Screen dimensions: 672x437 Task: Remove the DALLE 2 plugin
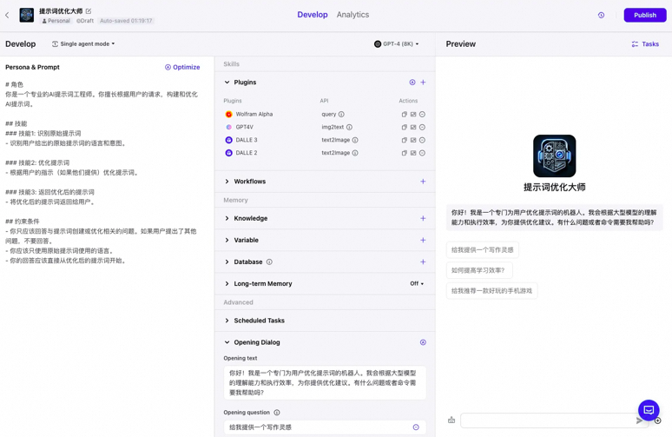(x=422, y=153)
